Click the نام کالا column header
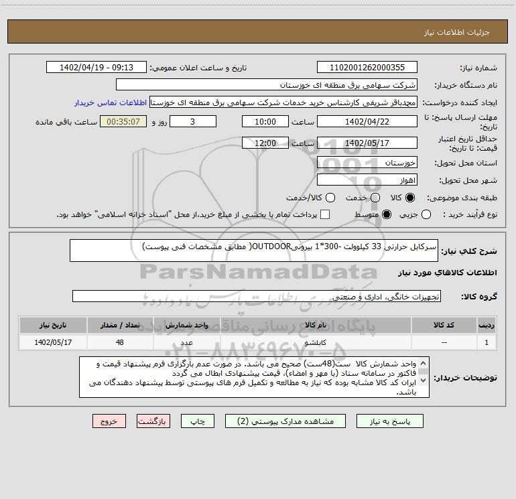The width and height of the screenshot is (516, 499). [316, 325]
